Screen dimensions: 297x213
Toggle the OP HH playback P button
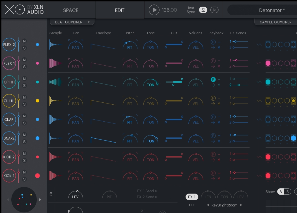coord(213,79)
